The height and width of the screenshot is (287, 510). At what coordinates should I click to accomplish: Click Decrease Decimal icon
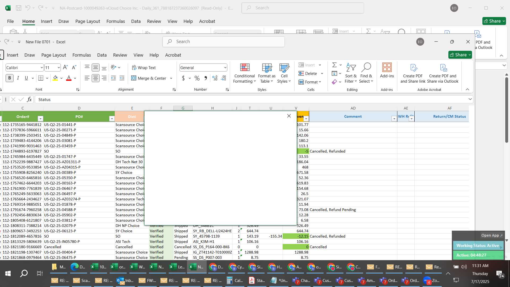[x=224, y=78]
